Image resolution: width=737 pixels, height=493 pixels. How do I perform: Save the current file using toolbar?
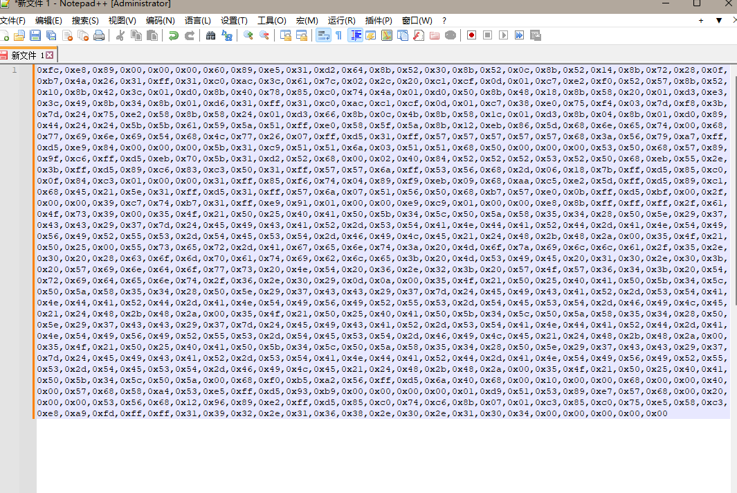(x=35, y=35)
